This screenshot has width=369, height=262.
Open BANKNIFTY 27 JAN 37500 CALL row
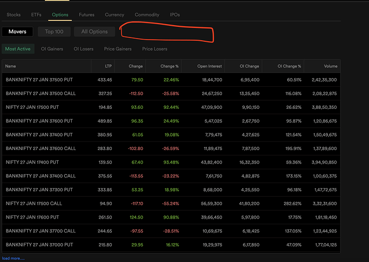pos(171,93)
